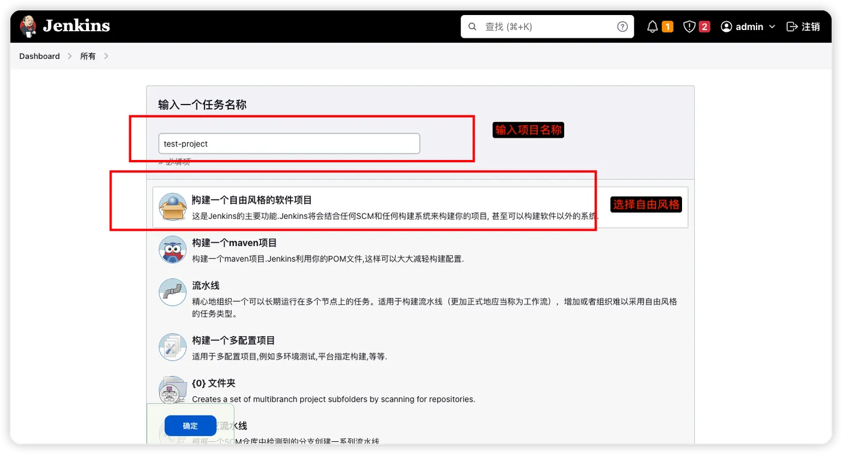The height and width of the screenshot is (454, 842).
Task: Log out with the 注销 link
Action: pos(804,26)
